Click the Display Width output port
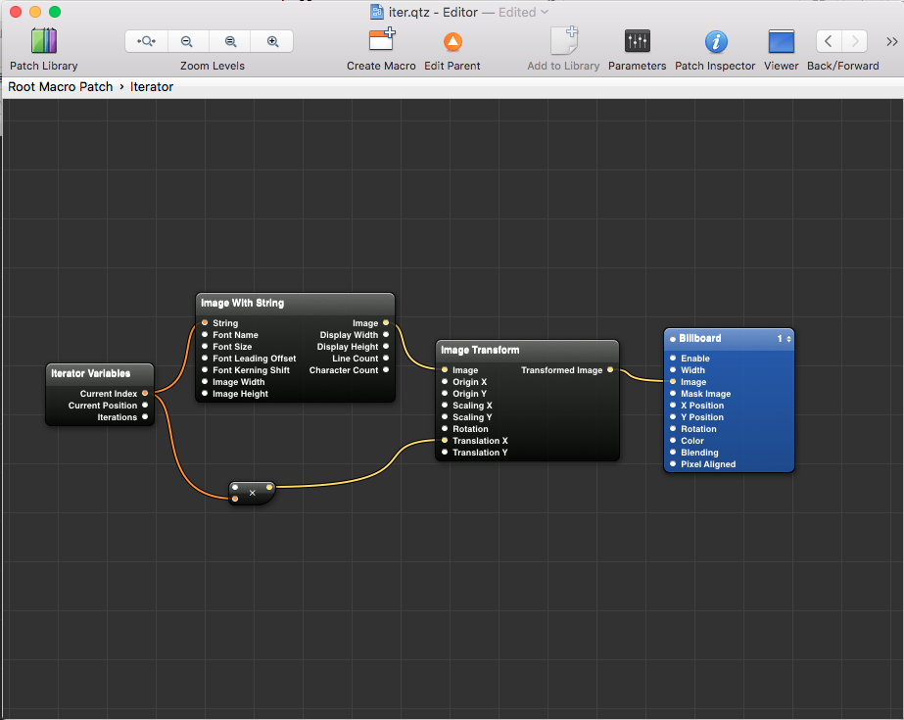Viewport: 904px width, 720px height. coord(386,334)
